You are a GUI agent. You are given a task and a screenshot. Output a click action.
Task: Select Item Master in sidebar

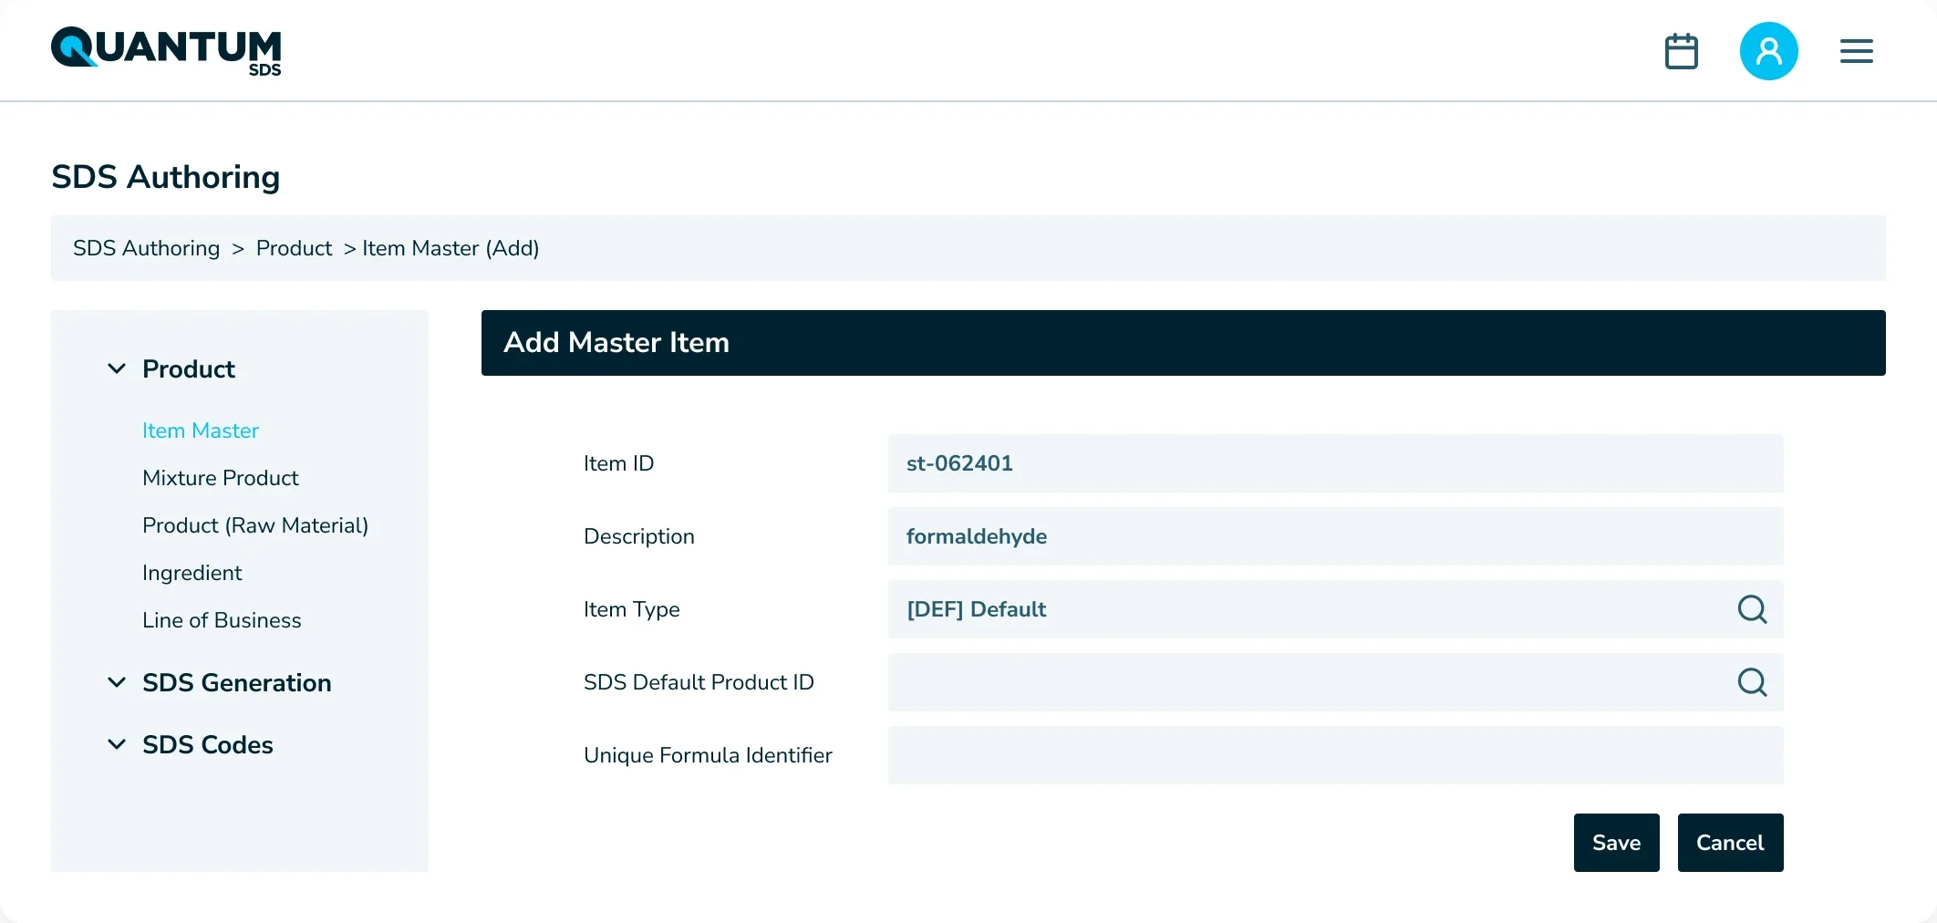tap(201, 430)
